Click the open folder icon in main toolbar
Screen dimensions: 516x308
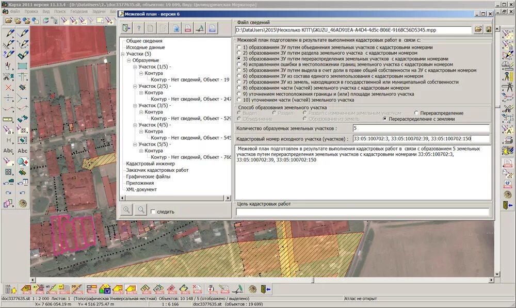pyautogui.click(x=9, y=21)
